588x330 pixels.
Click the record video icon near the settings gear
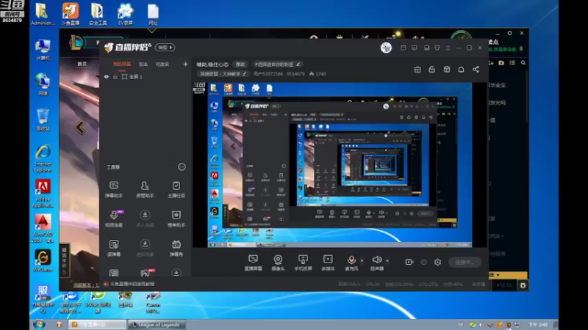409,263
